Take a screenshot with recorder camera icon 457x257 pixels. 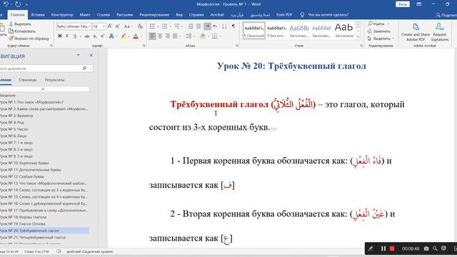[426, 248]
